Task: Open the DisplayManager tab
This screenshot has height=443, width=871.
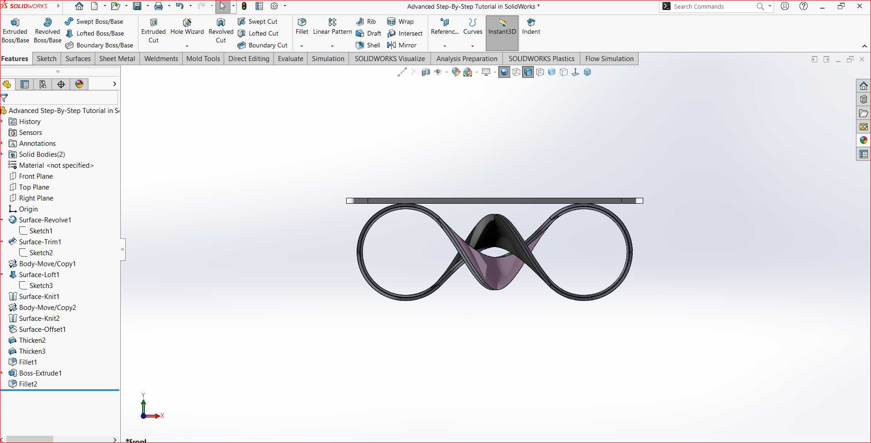Action: click(x=79, y=84)
